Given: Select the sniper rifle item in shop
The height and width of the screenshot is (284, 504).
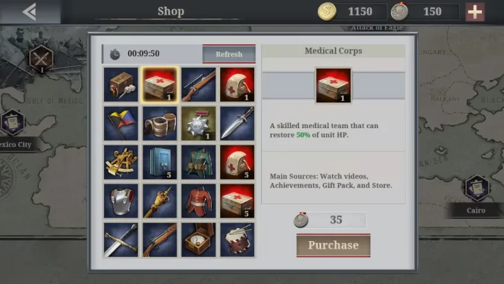Looking at the screenshot, I should (x=198, y=85).
